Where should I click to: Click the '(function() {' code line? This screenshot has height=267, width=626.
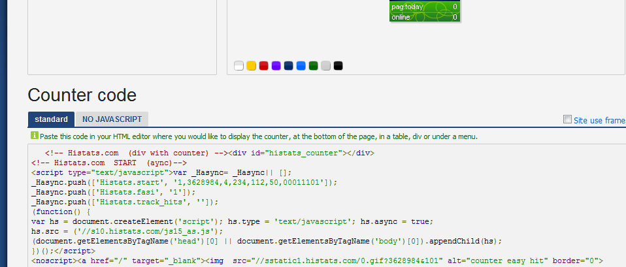[x=61, y=212]
